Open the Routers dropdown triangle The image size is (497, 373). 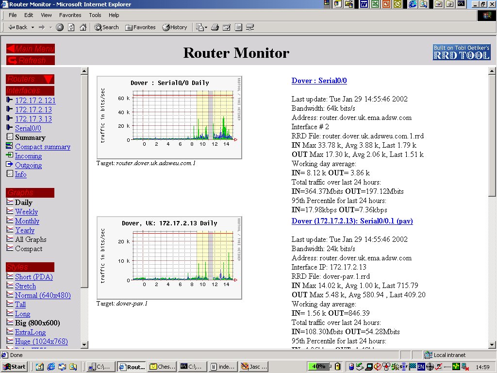click(48, 79)
